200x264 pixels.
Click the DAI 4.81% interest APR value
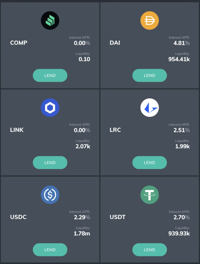(181, 43)
